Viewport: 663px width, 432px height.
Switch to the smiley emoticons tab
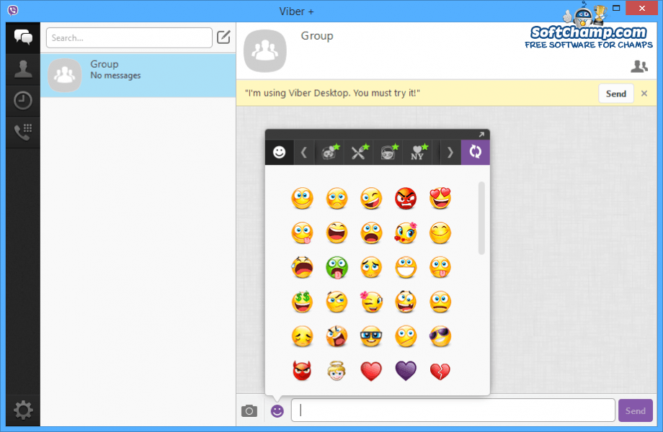[279, 152]
